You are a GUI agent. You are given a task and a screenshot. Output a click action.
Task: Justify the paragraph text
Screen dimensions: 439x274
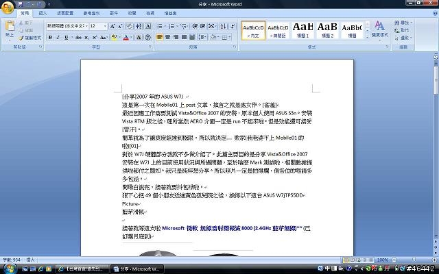point(184,37)
